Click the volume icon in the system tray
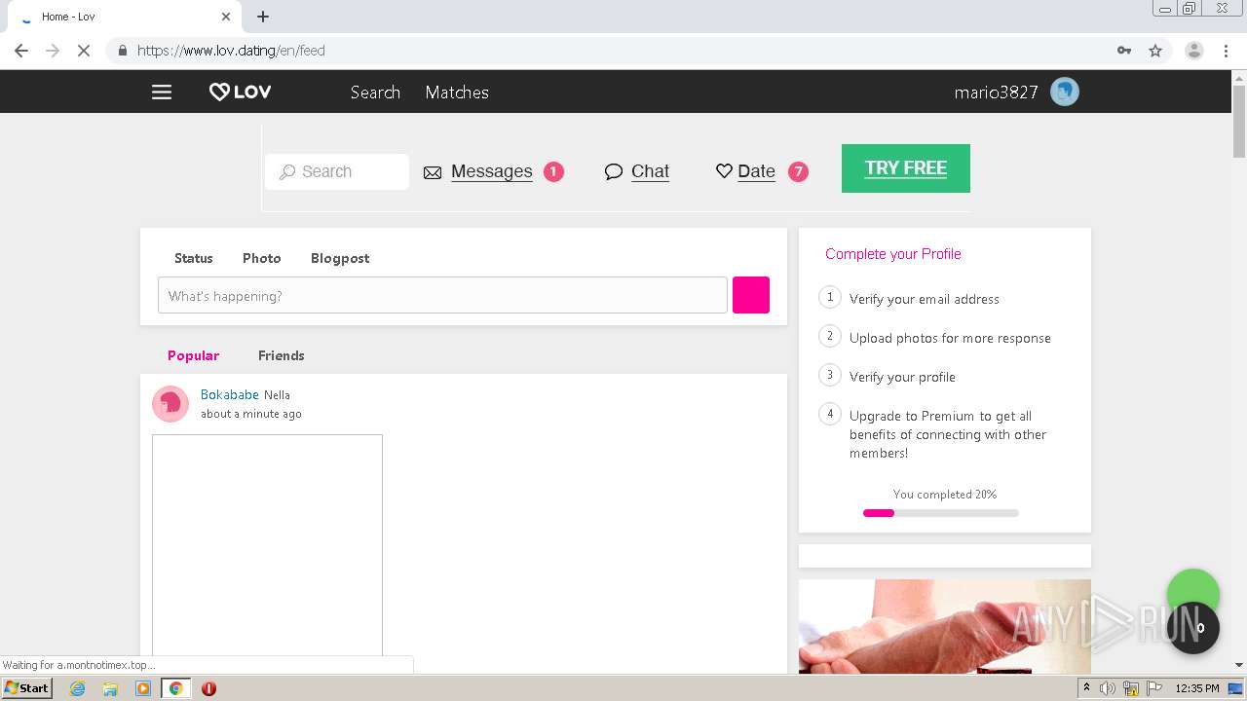 [1108, 688]
